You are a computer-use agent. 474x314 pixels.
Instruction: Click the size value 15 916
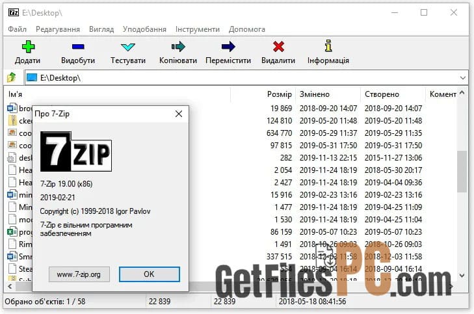(x=281, y=195)
